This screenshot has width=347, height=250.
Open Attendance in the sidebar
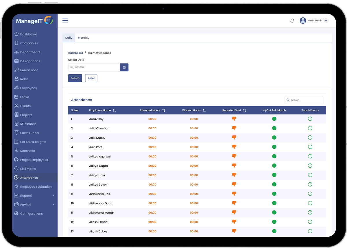(35, 178)
